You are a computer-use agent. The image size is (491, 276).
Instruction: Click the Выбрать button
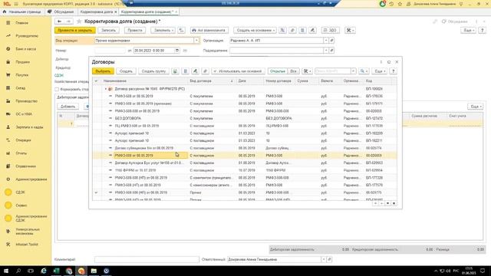[x=103, y=71]
